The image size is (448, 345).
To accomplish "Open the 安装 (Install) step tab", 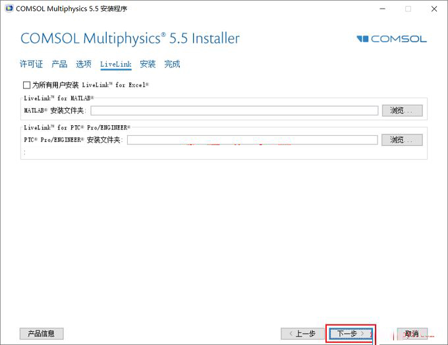I will [148, 64].
